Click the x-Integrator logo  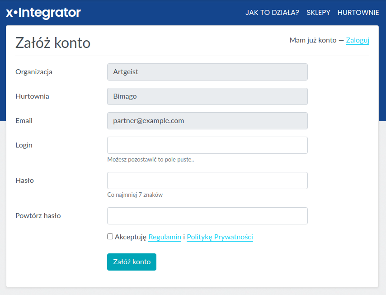pyautogui.click(x=43, y=13)
